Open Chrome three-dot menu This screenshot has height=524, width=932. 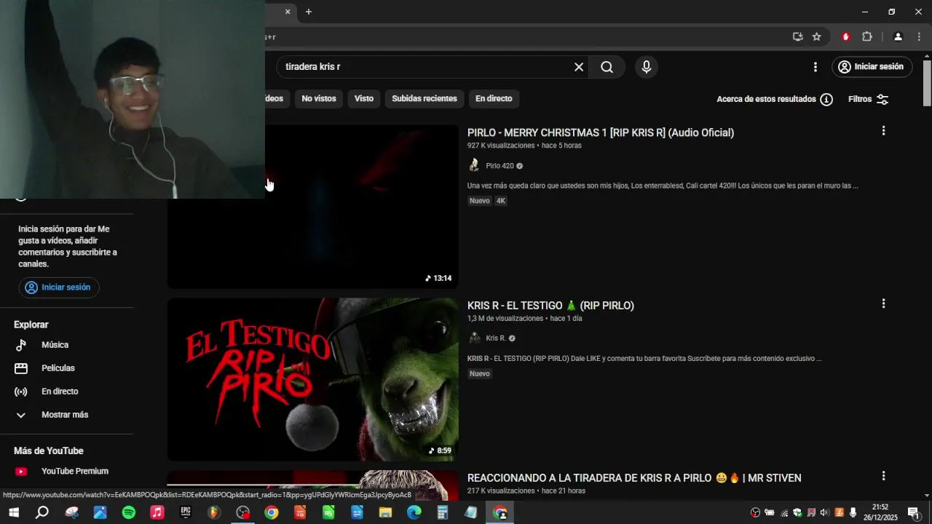tap(920, 37)
